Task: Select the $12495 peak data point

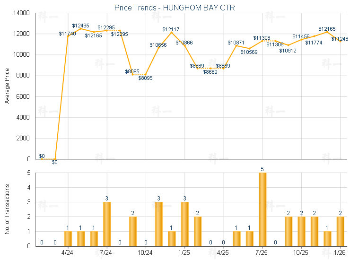Action: click(x=81, y=29)
